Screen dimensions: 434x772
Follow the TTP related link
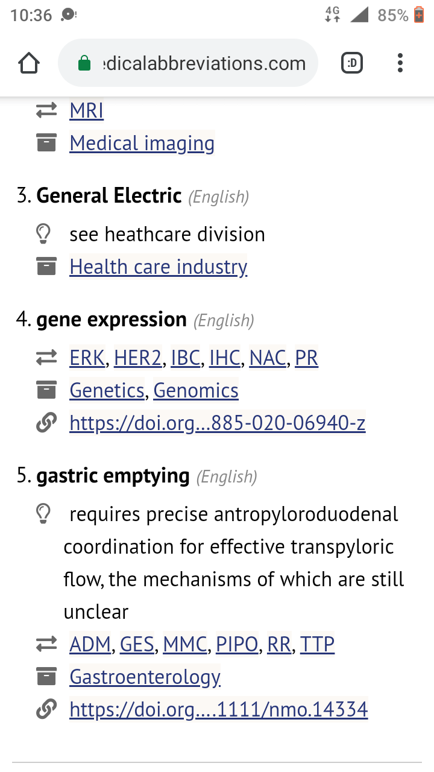click(317, 645)
